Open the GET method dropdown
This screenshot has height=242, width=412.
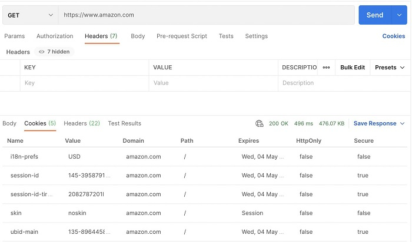29,15
